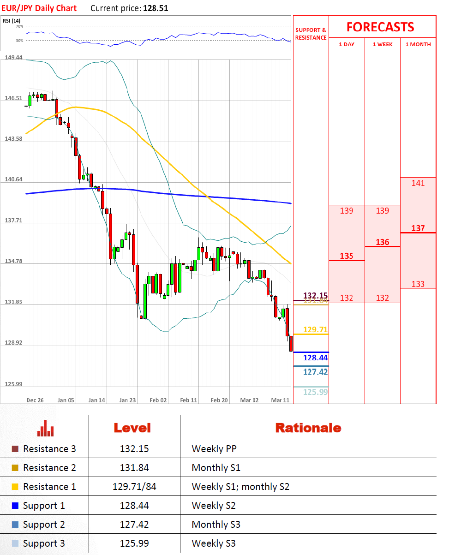This screenshot has height=555, width=449.
Task: Click the Mar 11 date axis label
Action: [x=280, y=400]
